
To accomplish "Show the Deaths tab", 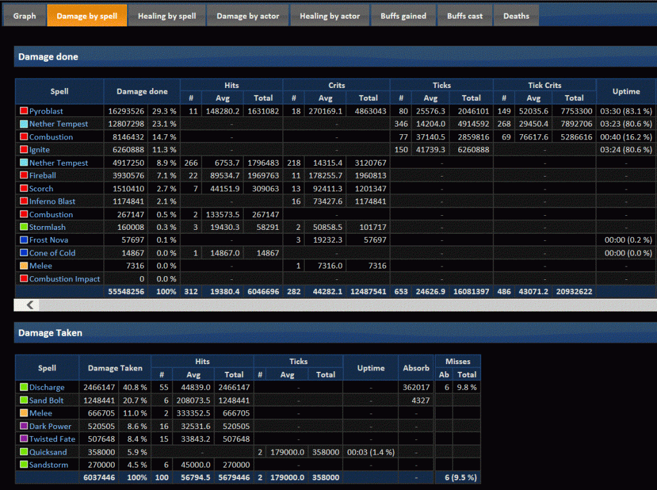I will click(x=516, y=16).
